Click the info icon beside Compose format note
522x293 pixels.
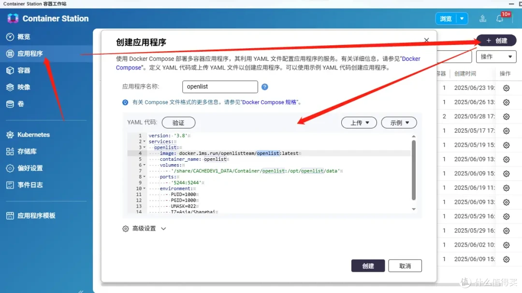click(125, 102)
